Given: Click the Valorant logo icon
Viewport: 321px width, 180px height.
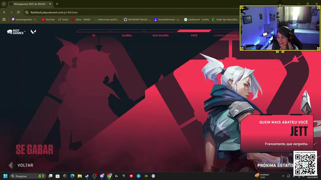Looking at the screenshot, I should tap(33, 31).
